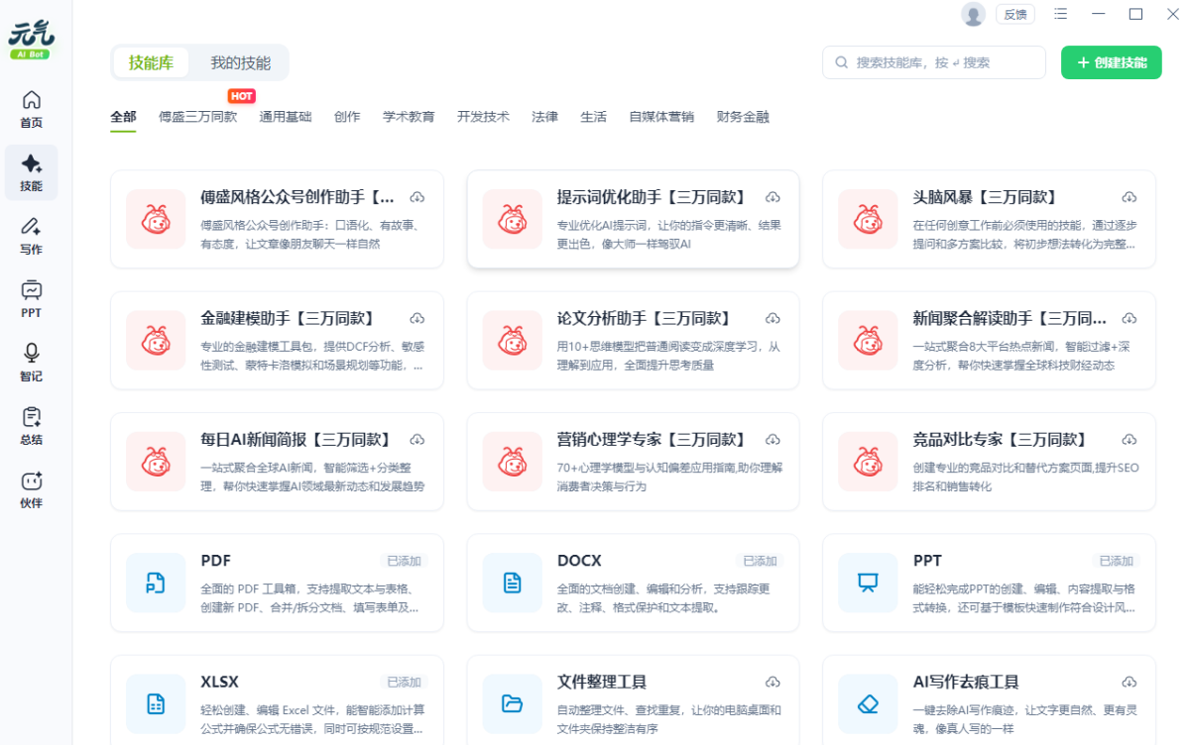The height and width of the screenshot is (745, 1190).
Task: Open the 伙伴 partner sidebar icon
Action: pyautogui.click(x=32, y=488)
